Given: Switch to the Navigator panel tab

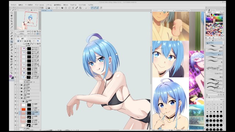Looking at the screenshot, I should [x=35, y=10].
